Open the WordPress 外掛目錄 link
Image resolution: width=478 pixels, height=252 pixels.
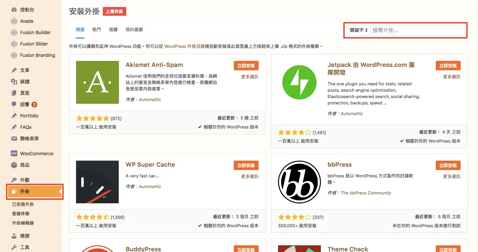point(185,46)
